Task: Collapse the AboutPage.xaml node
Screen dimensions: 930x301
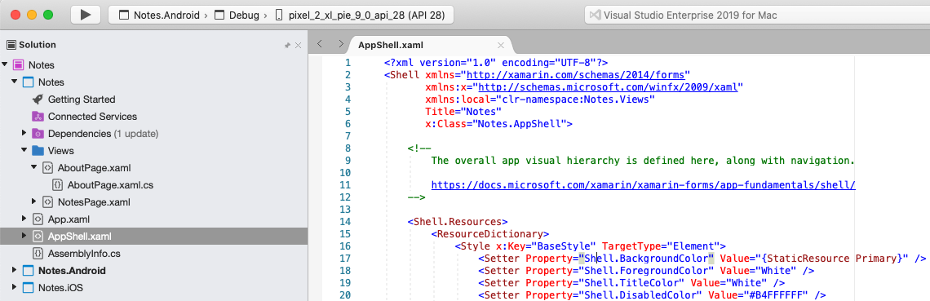Action: pyautogui.click(x=34, y=168)
